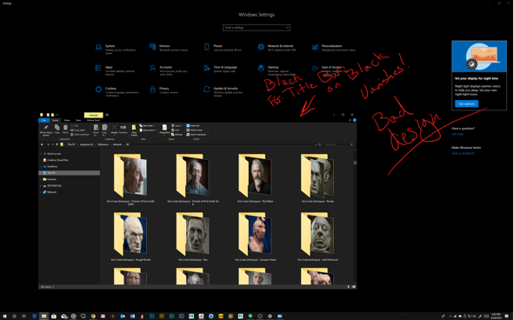Viewport: 513px width, 320px height.
Task: Click Copy to in Organize group
Action: (104, 130)
